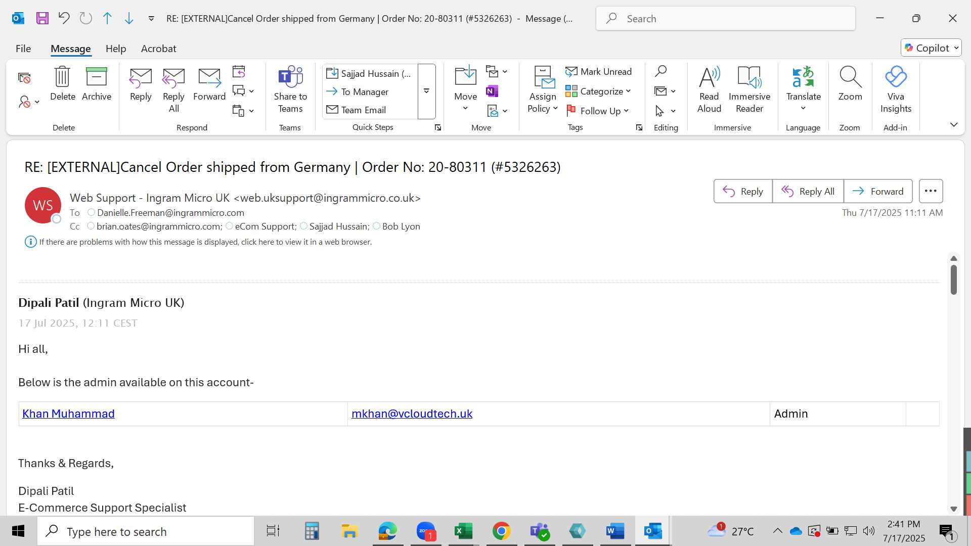Click the mkhan@vcloudtech.uk email link
This screenshot has width=971, height=546.
412,414
